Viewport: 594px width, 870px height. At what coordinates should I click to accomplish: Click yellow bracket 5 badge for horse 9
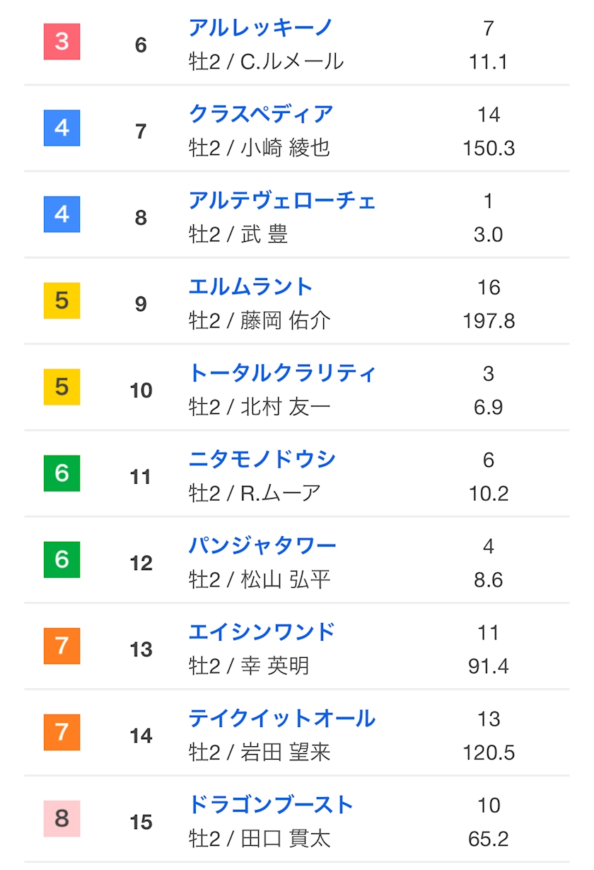pos(62,301)
